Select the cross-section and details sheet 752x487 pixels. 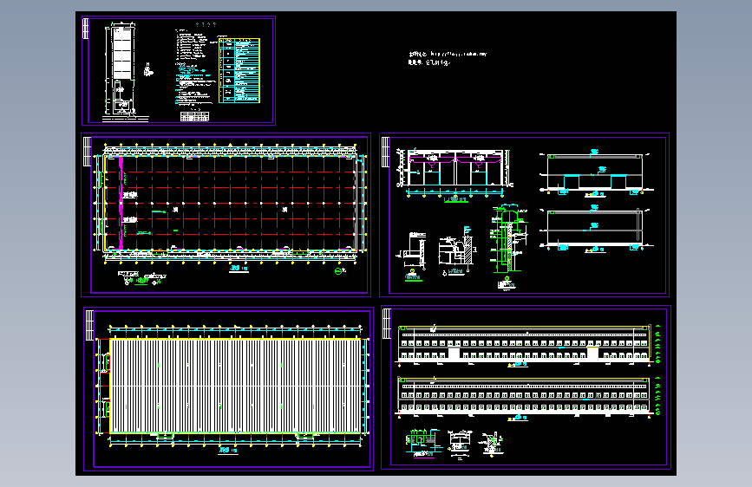524,215
